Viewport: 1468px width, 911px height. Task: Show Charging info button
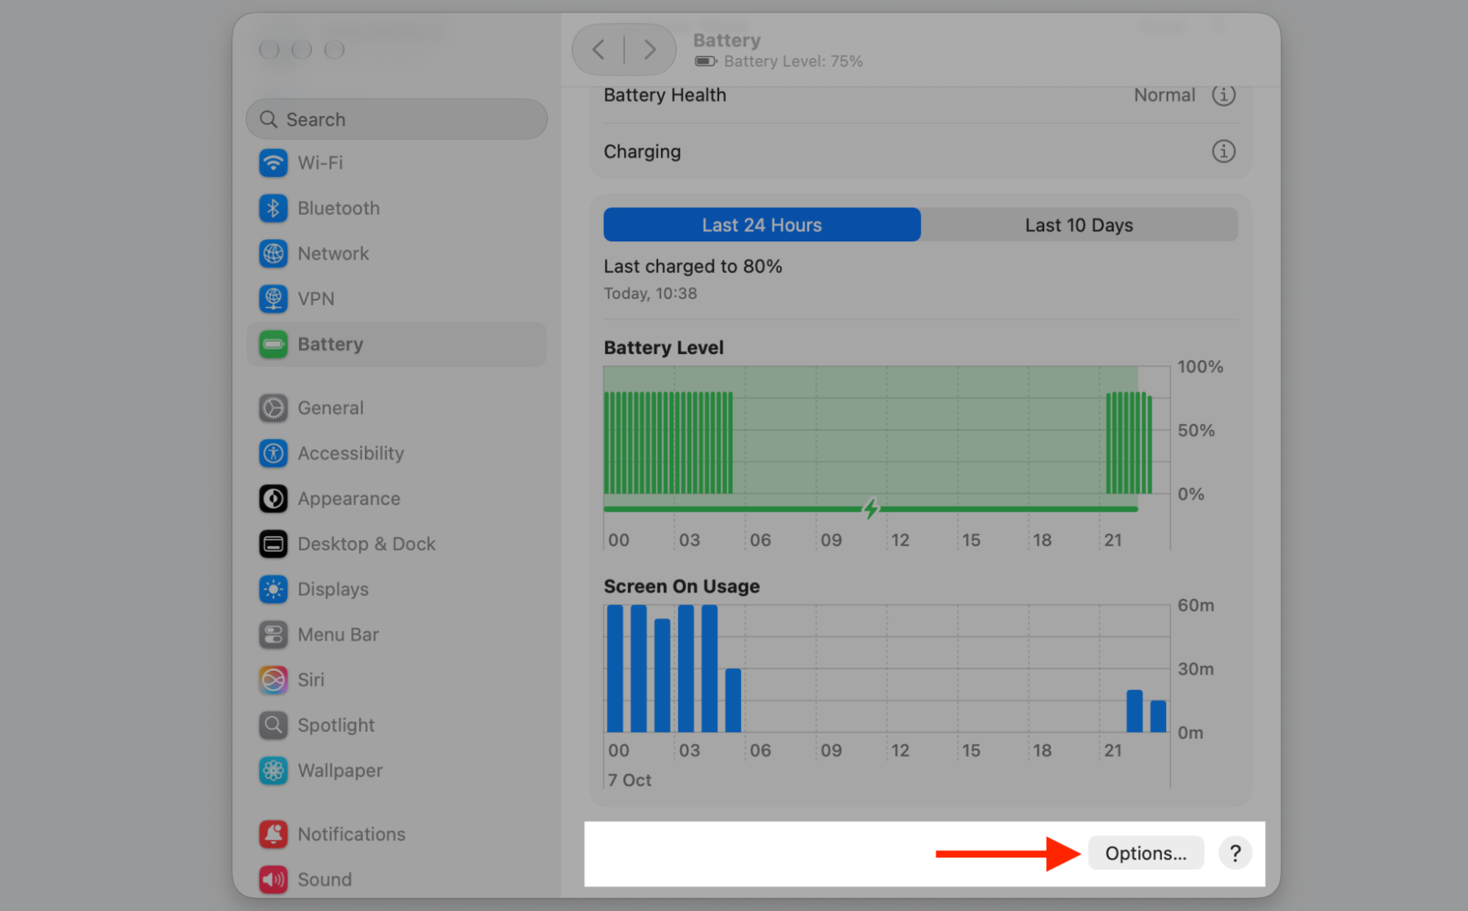click(1223, 151)
